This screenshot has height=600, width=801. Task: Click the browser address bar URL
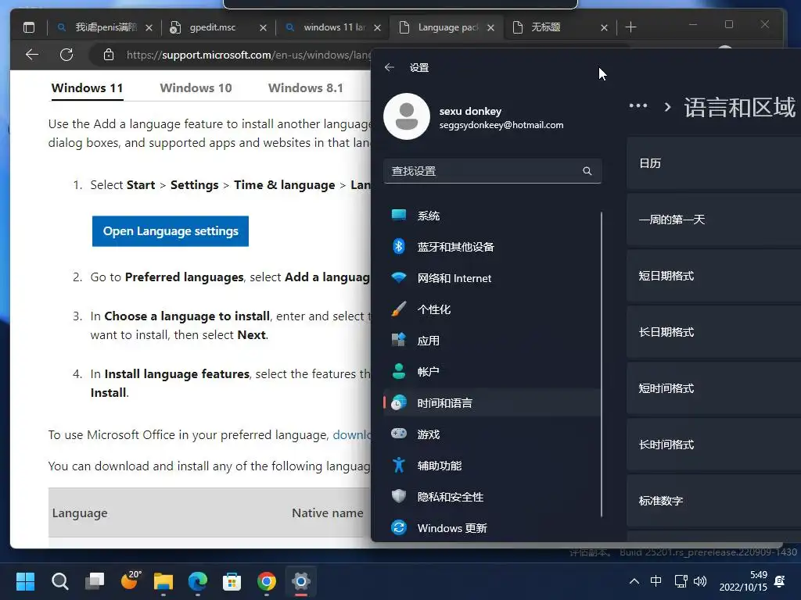(250, 55)
